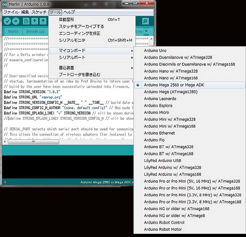Select LilyPad Arduino w/ ATmega168
The width and height of the screenshot is (246, 237).
pyautogui.click(x=189, y=175)
